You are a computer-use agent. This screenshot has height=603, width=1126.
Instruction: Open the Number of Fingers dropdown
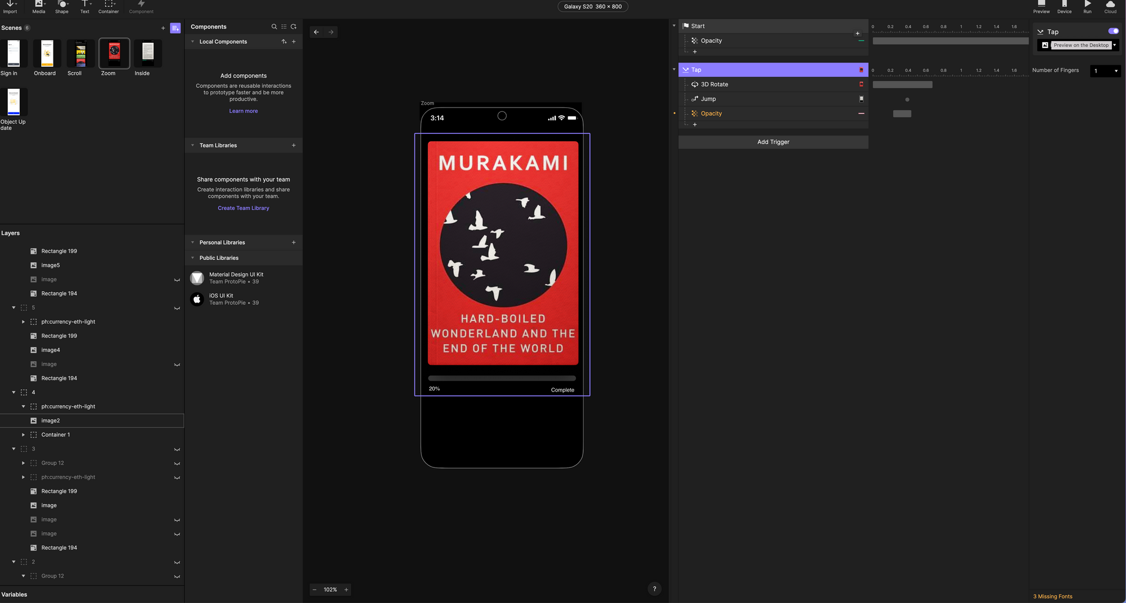[1105, 71]
